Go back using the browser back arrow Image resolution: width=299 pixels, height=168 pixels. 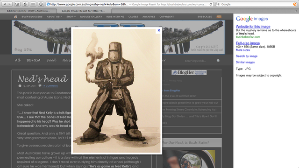(x=5, y=4)
